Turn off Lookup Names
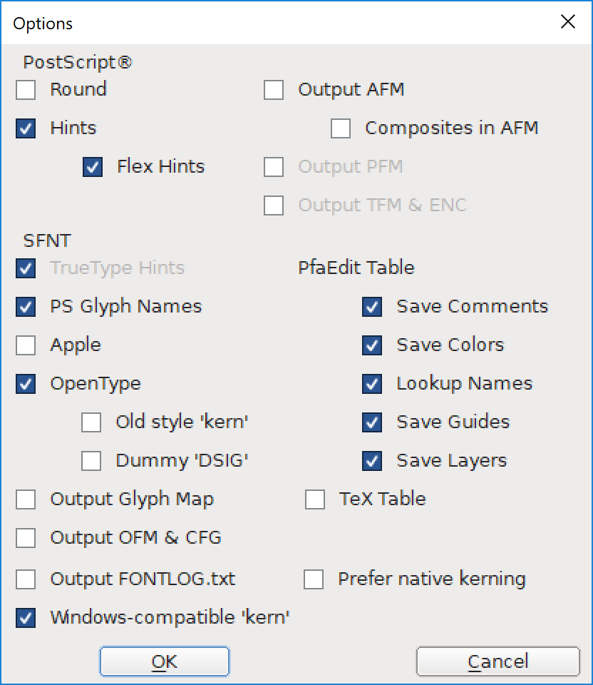593x685 pixels. pos(372,384)
